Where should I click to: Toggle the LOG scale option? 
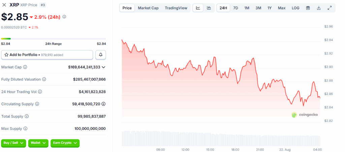pyautogui.click(x=295, y=8)
